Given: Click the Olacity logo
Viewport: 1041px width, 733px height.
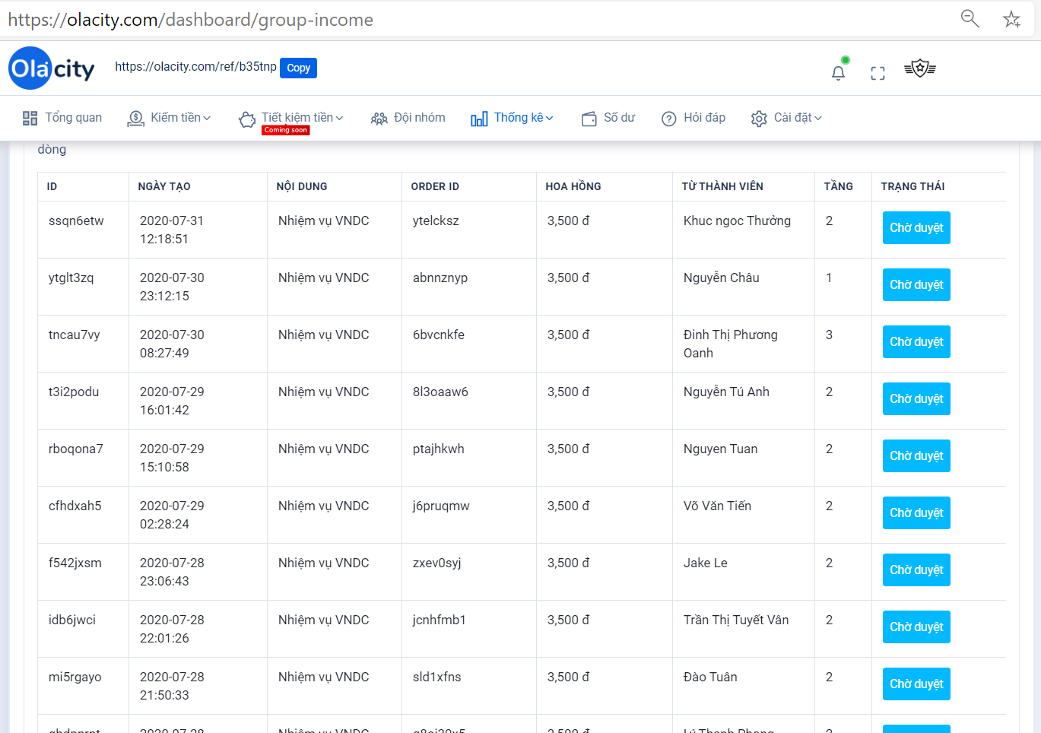Looking at the screenshot, I should coord(52,68).
